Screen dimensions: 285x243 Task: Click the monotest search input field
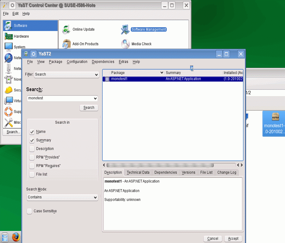pyautogui.click(x=60, y=98)
